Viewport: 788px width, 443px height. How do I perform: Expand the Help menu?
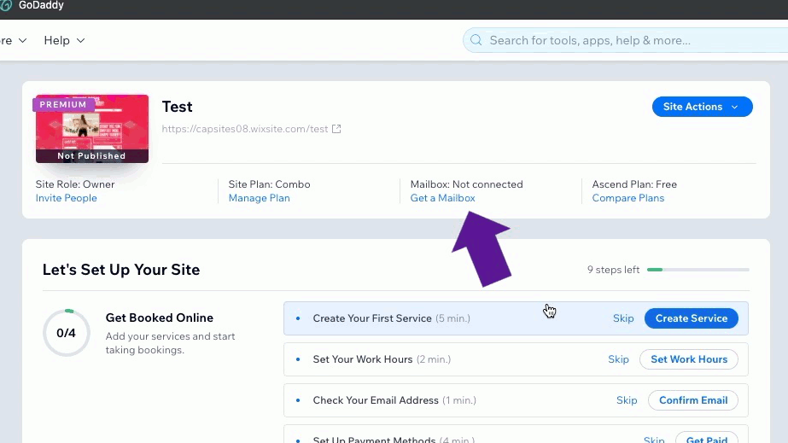(x=64, y=40)
